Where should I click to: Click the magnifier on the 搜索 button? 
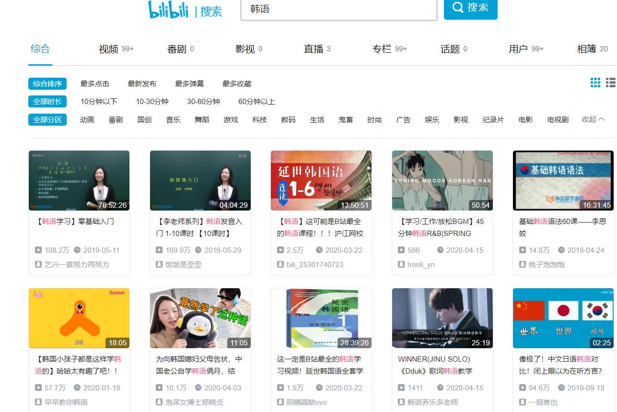click(x=457, y=9)
